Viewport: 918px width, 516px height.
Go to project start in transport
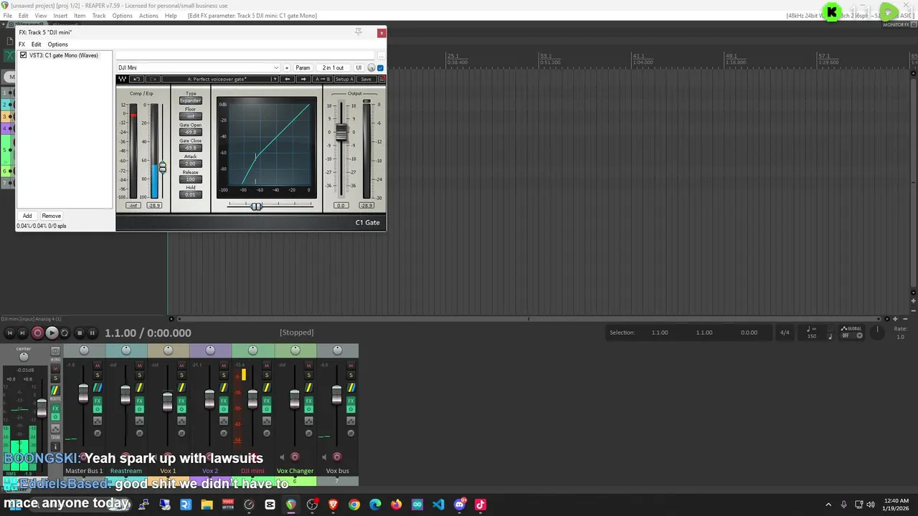point(9,333)
